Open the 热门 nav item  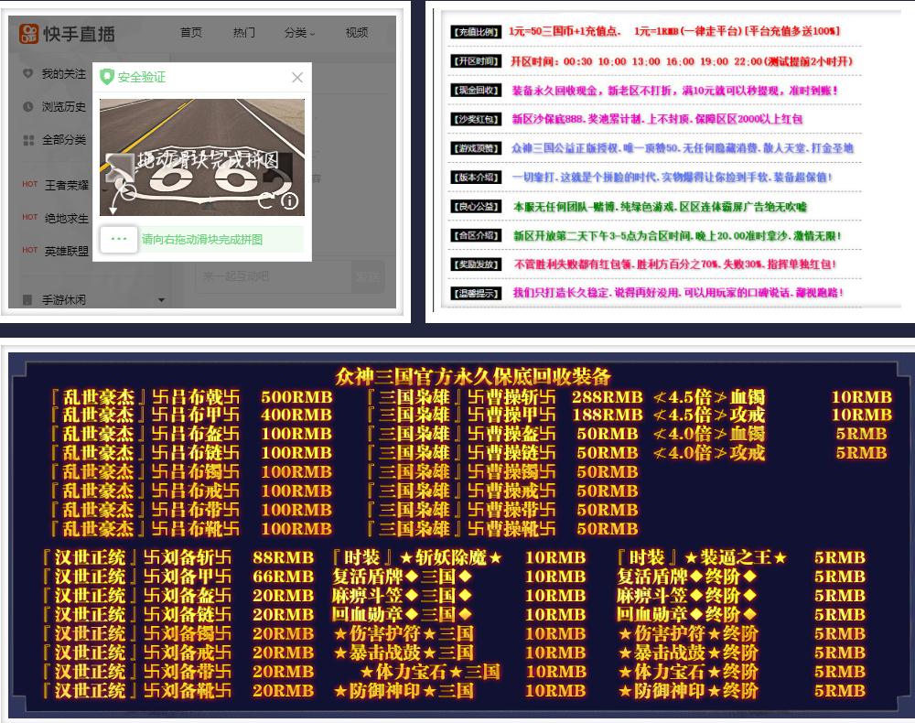(244, 33)
